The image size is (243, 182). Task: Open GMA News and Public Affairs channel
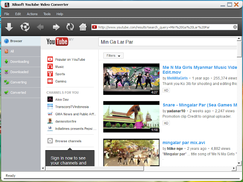click(x=76, y=114)
